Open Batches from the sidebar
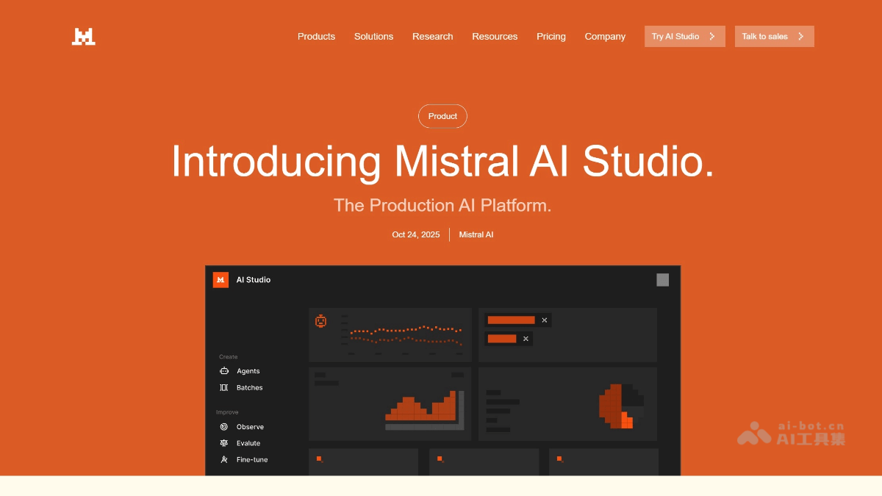Viewport: 882px width, 496px height. (x=249, y=387)
